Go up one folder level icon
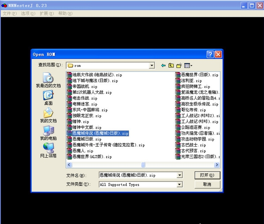The height and width of the screenshot is (224, 264). (x=171, y=65)
